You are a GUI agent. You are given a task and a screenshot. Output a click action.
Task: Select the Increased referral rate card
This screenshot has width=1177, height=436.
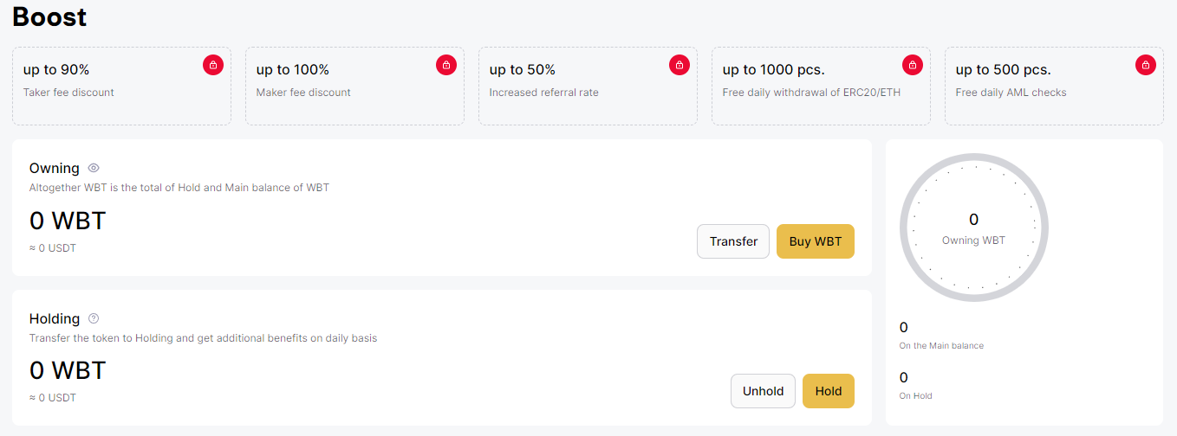point(588,86)
